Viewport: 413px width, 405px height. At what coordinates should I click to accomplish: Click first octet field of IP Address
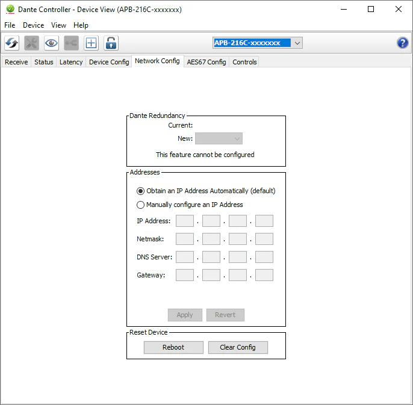tap(185, 221)
